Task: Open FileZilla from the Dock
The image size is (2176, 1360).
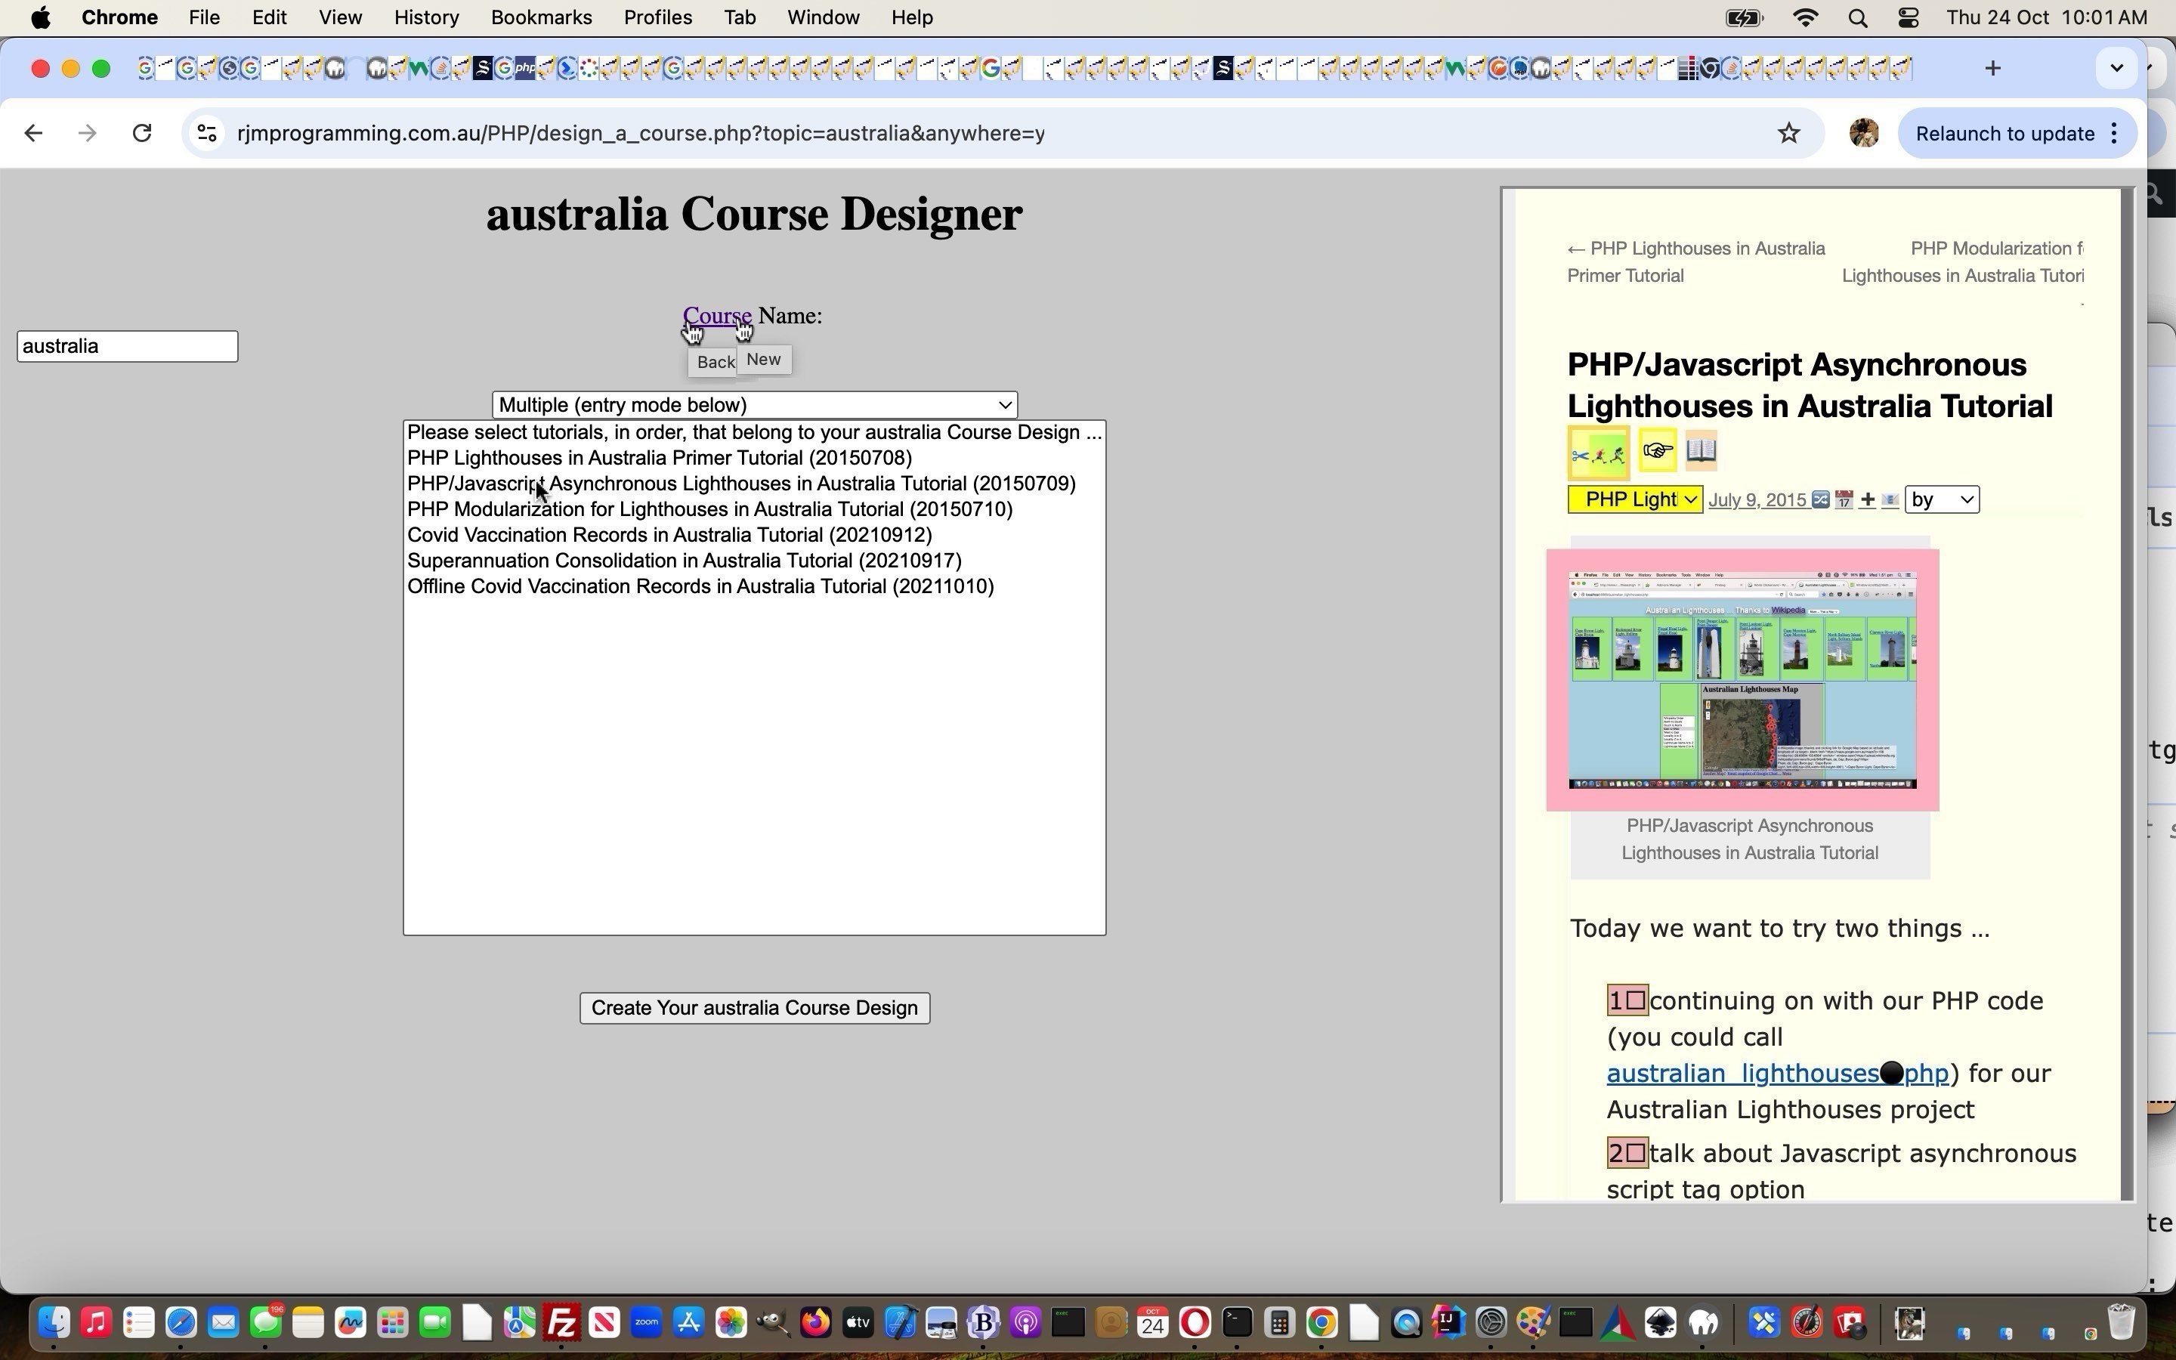Action: pos(562,1323)
